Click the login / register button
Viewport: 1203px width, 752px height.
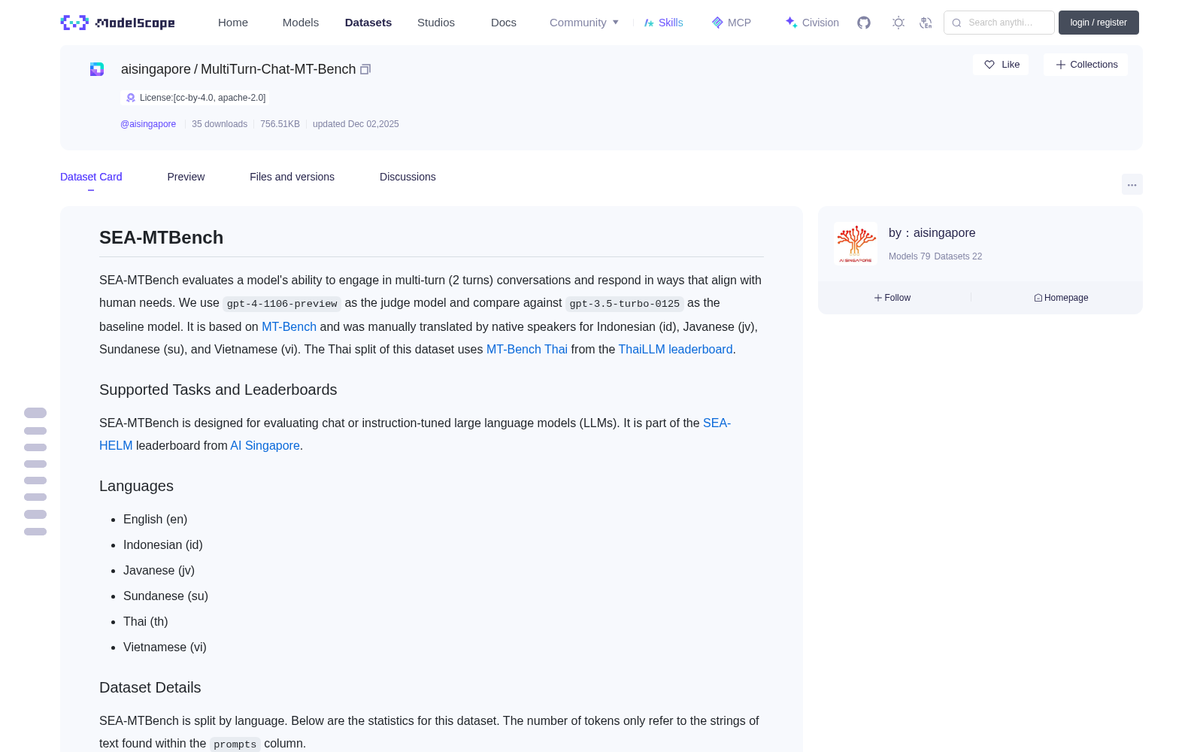click(1098, 23)
